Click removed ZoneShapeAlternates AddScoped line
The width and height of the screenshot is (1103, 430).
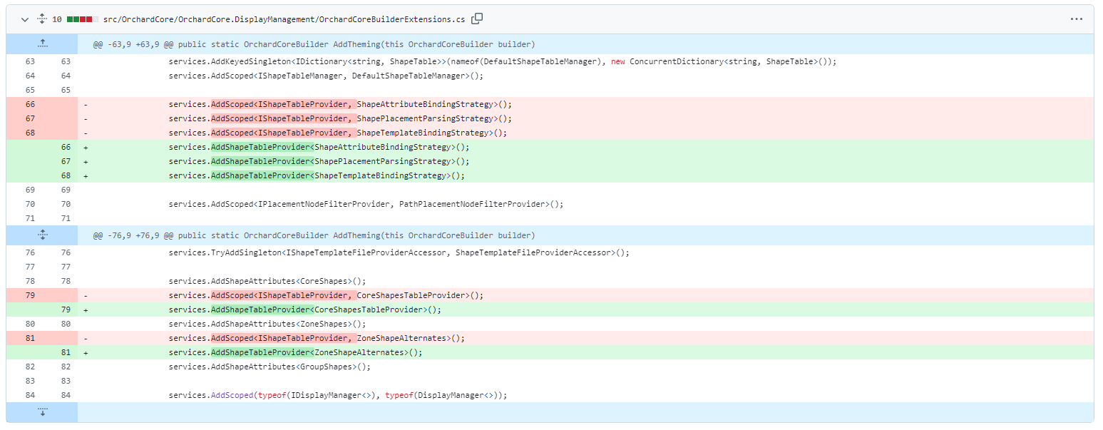point(317,338)
